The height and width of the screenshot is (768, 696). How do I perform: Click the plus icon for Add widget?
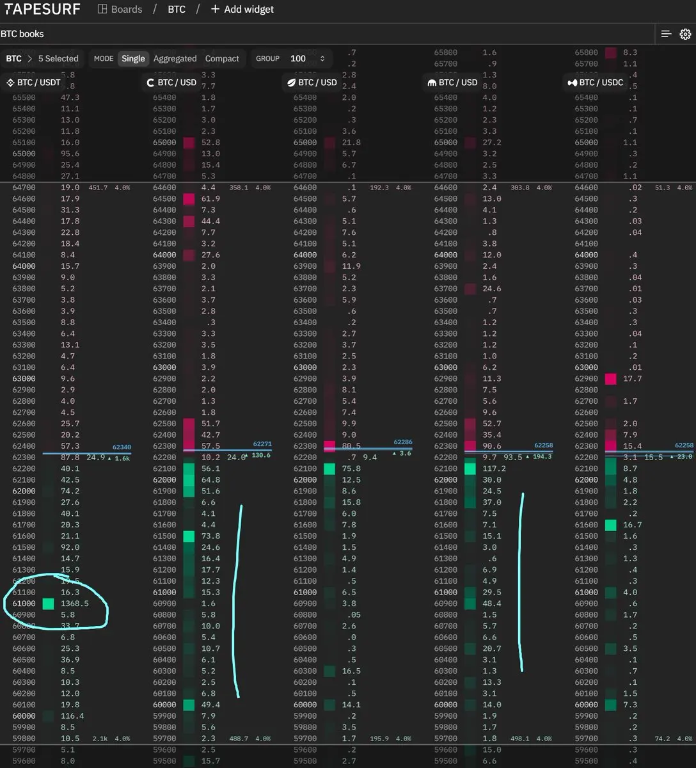215,10
